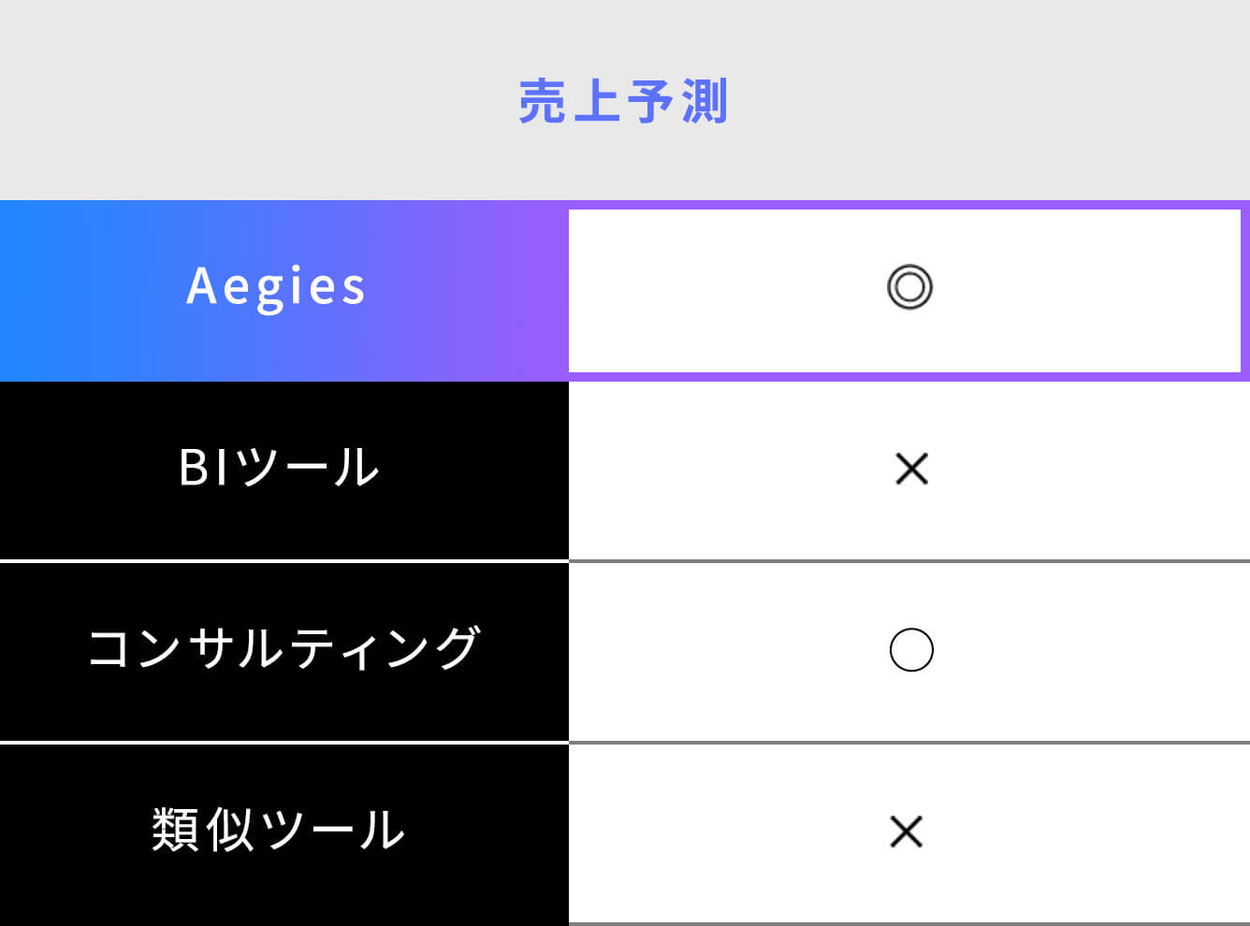Screen dimensions: 1250x926
Task: Click the gray divider below BIツール result cell
Action: tap(908, 561)
